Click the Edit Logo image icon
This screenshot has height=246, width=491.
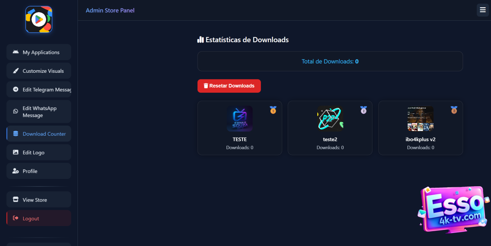[16, 152]
